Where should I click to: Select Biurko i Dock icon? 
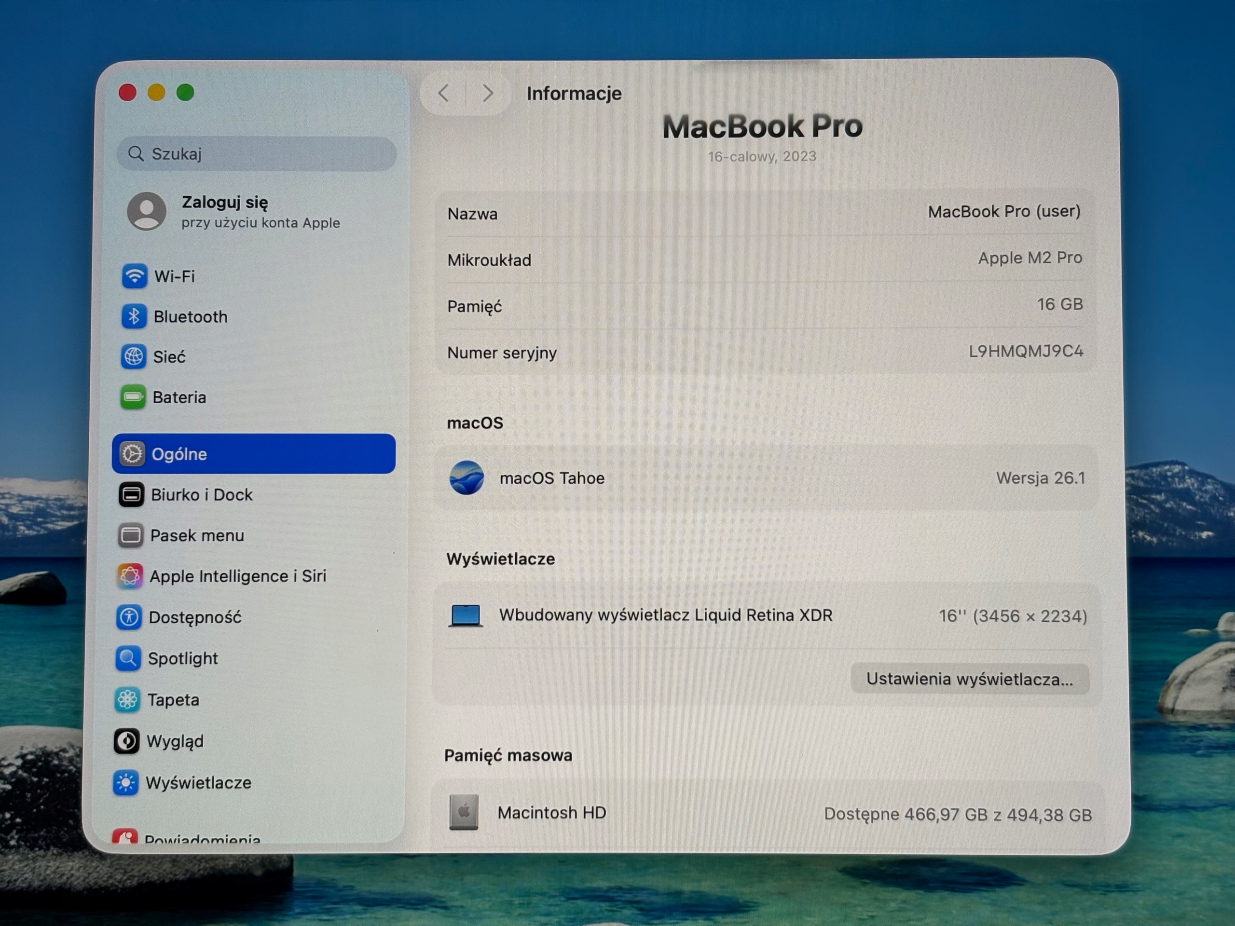[131, 494]
